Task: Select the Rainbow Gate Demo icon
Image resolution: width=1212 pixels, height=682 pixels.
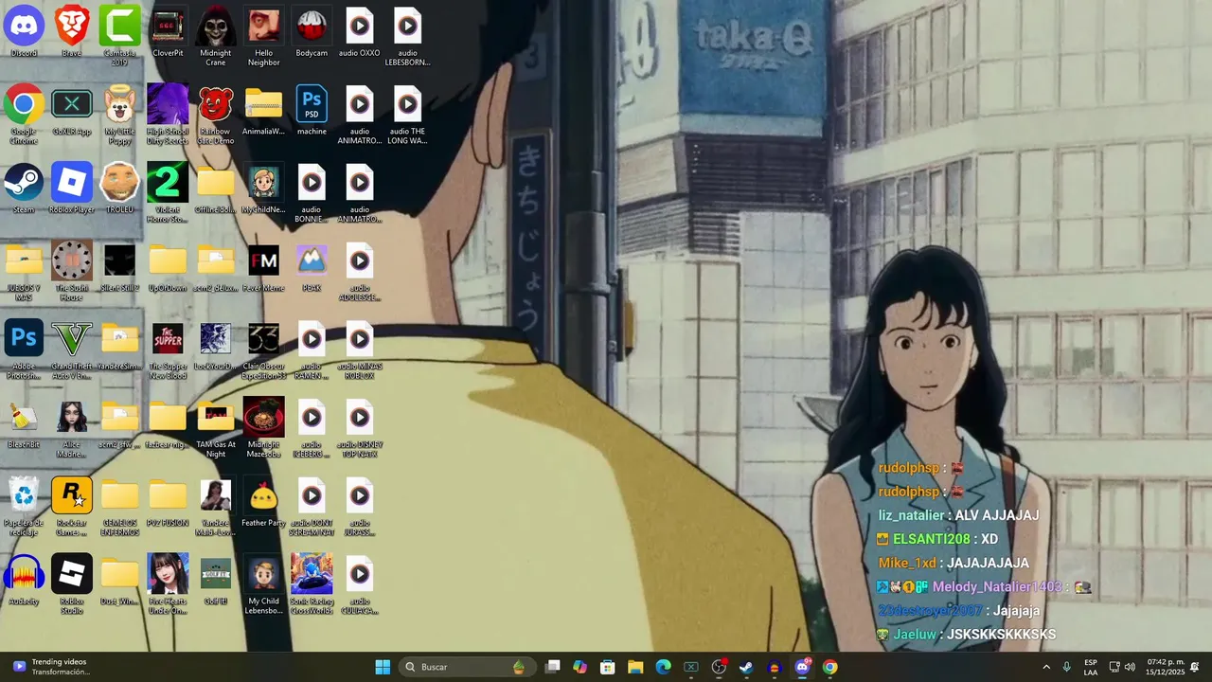Action: 216,115
